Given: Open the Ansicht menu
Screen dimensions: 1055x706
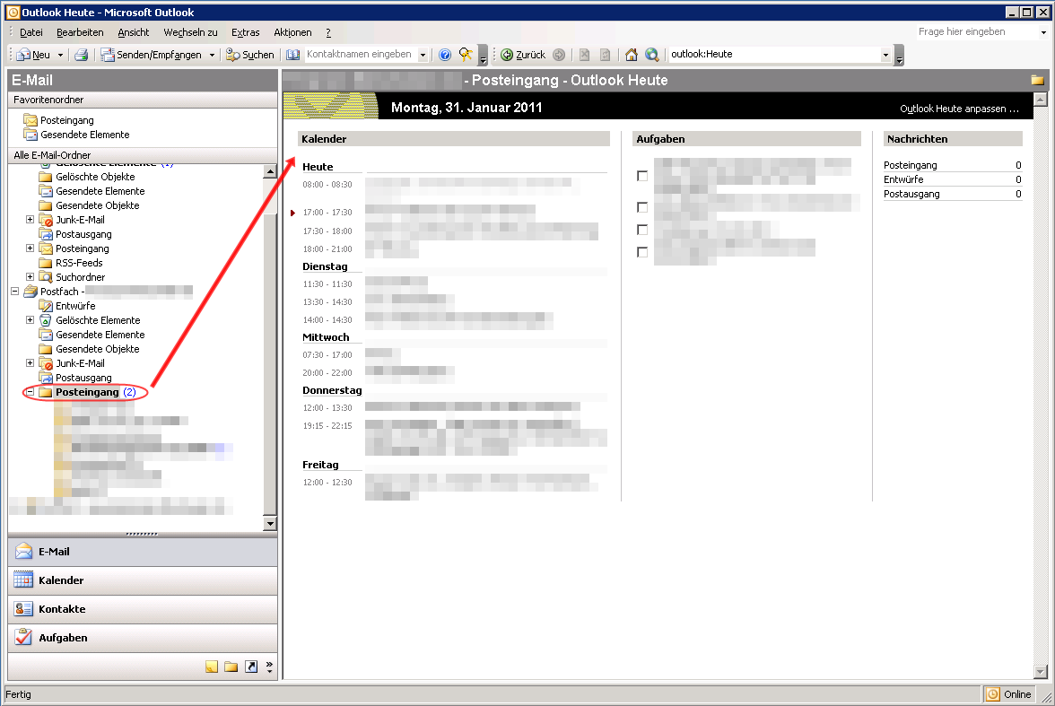Looking at the screenshot, I should point(133,32).
